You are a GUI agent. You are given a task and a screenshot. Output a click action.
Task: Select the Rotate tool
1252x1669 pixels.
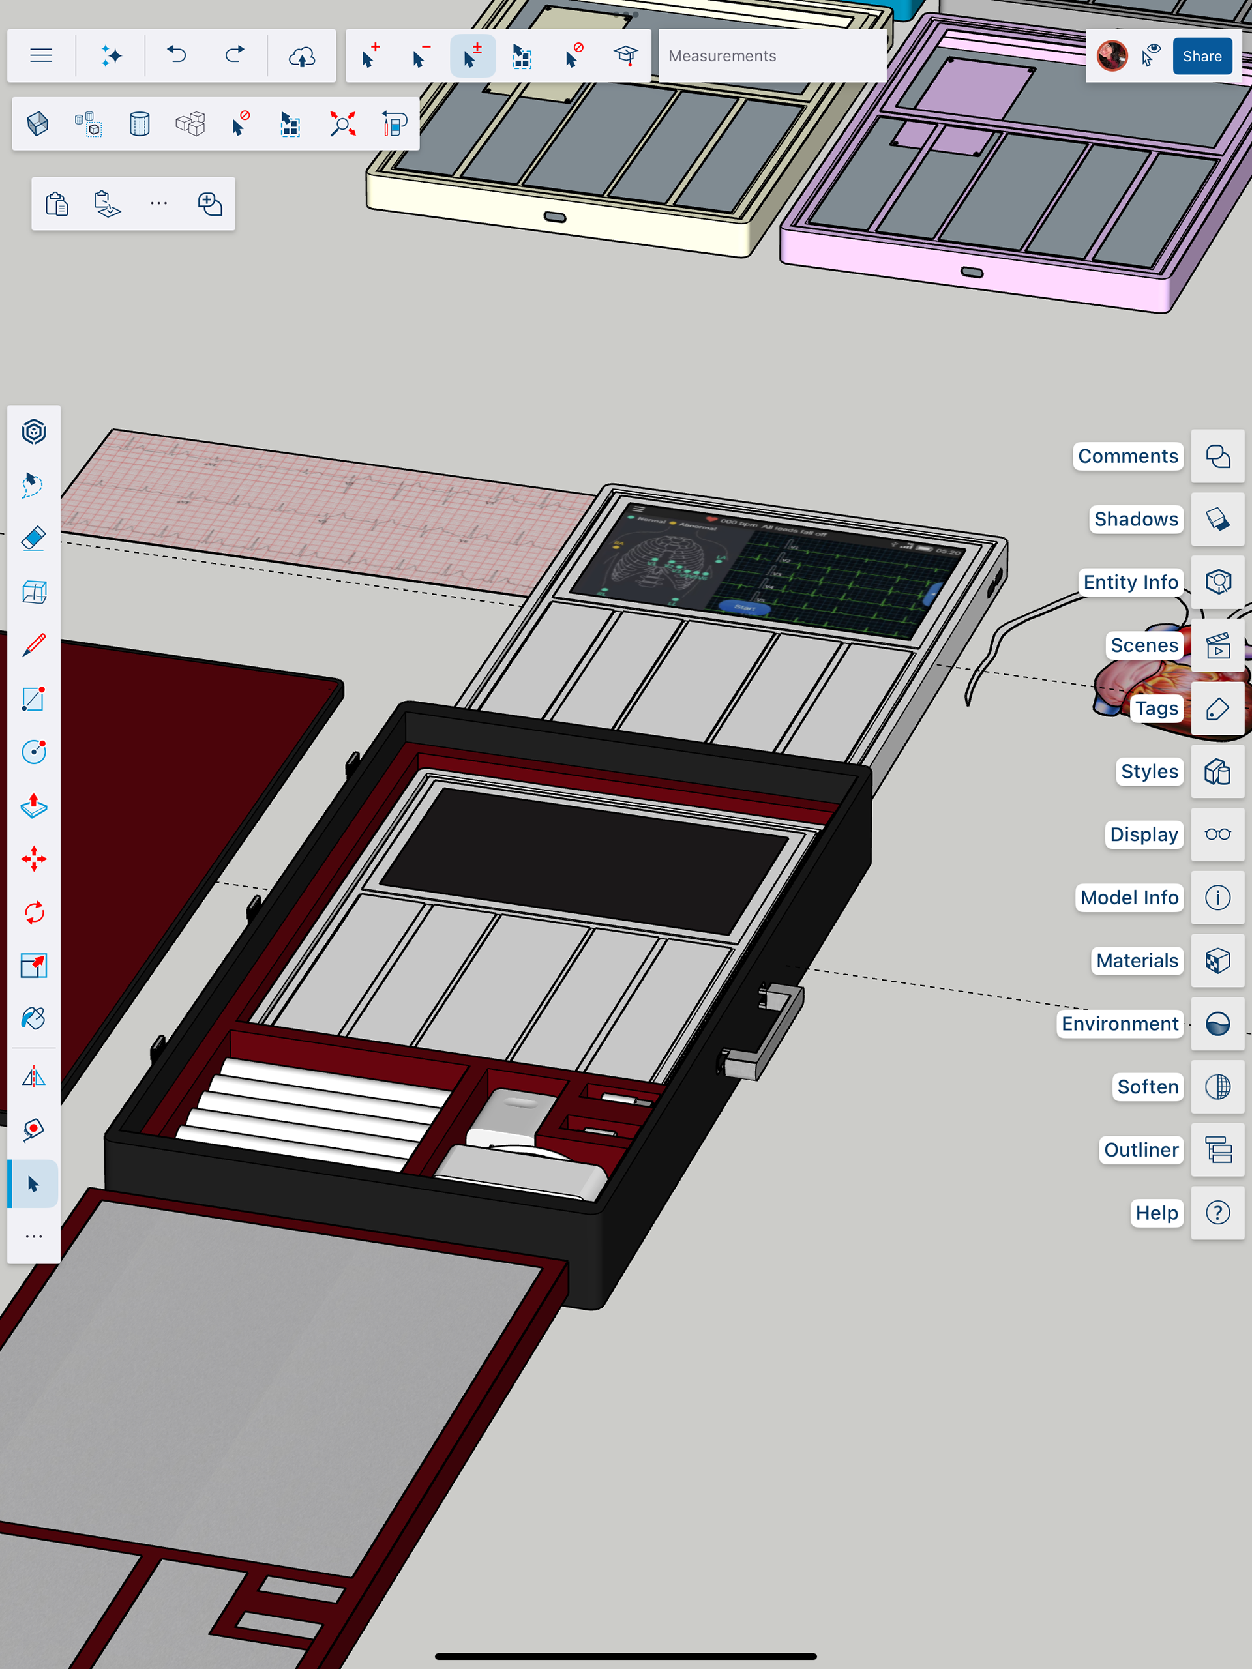tap(33, 912)
